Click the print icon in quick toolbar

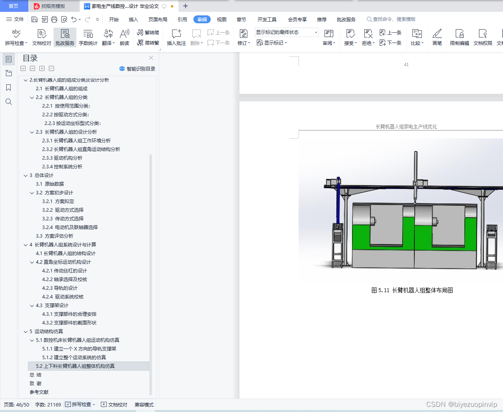[54, 19]
